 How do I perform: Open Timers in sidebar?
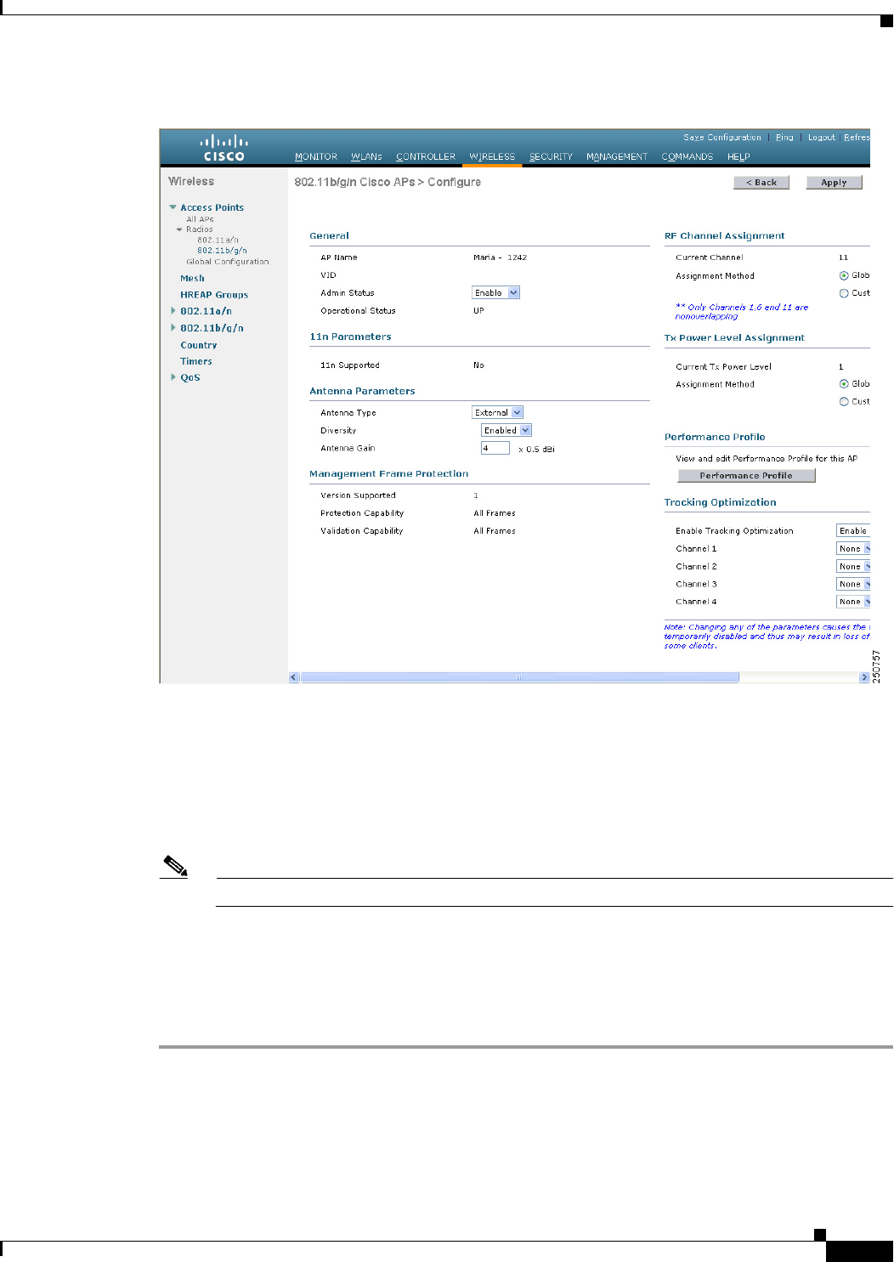point(196,361)
